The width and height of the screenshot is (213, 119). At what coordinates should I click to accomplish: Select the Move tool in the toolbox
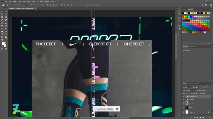(2, 12)
